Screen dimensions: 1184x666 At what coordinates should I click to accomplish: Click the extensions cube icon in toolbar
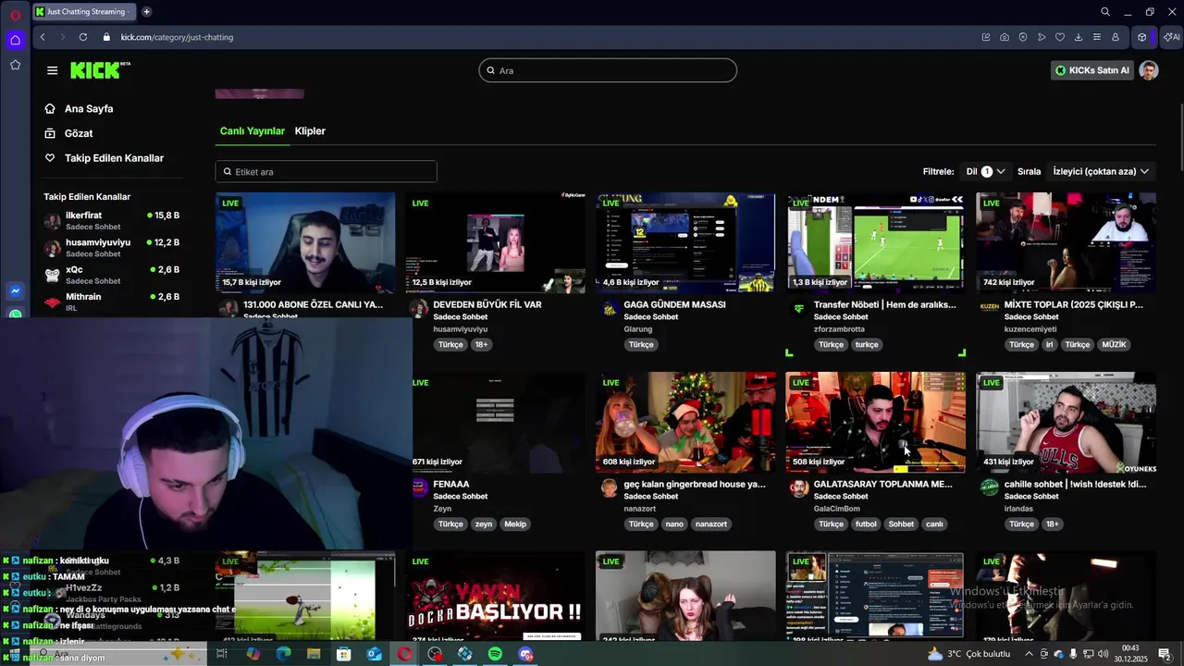(x=1142, y=37)
